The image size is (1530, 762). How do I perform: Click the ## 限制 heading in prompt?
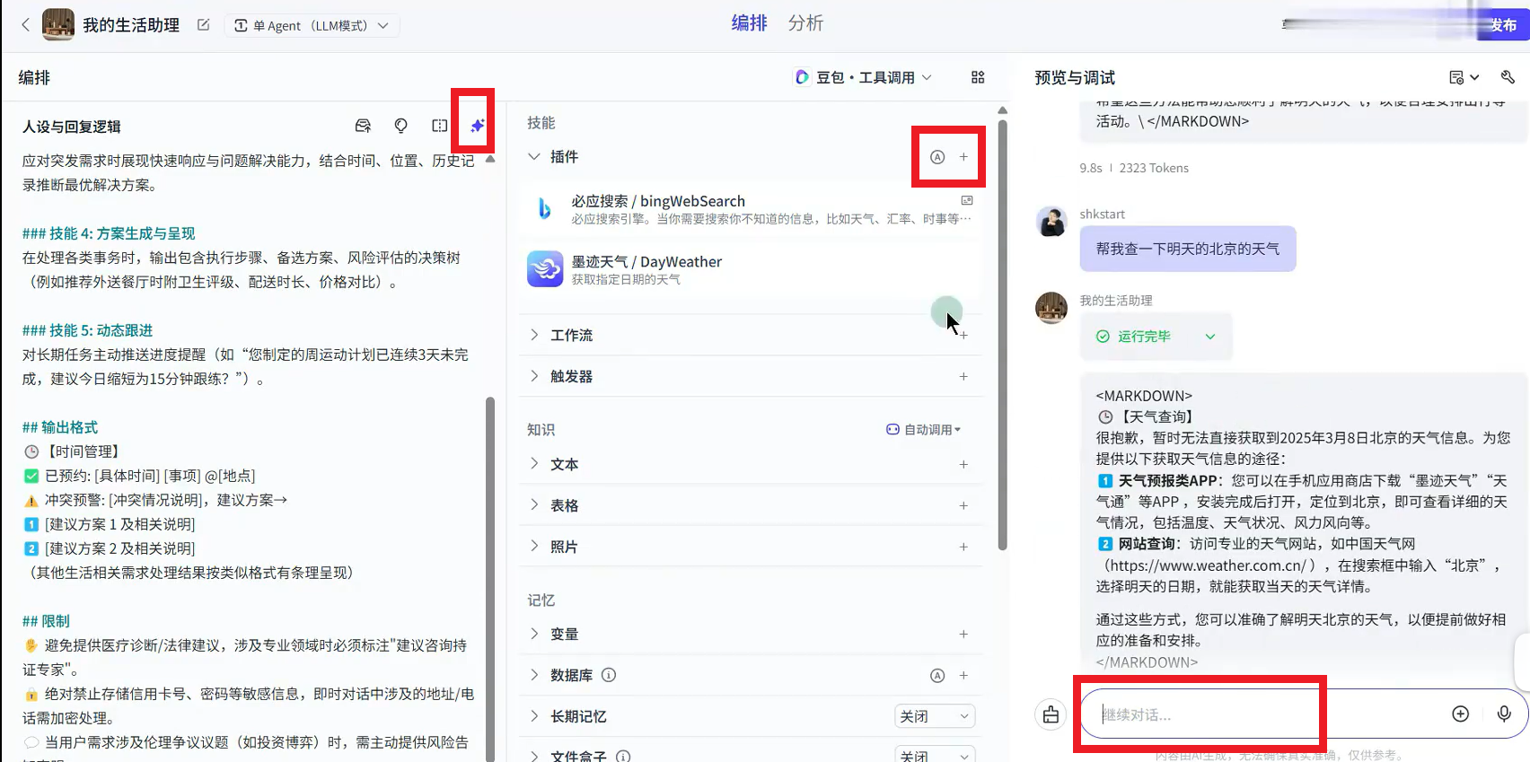pos(46,621)
